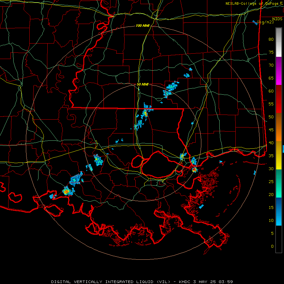This screenshot has height=284, width=284.
Task: Click the 25 value on the scale
Action: tap(271, 182)
